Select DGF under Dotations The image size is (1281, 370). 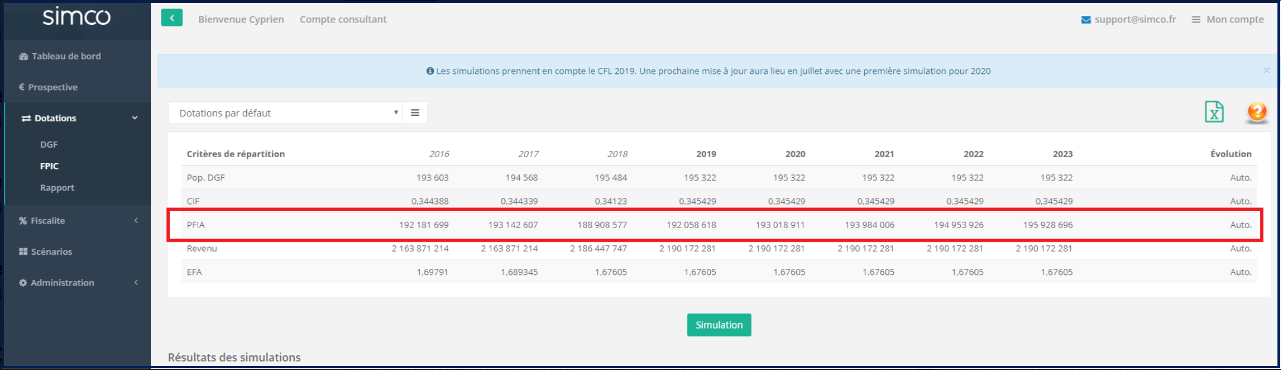[x=49, y=144]
